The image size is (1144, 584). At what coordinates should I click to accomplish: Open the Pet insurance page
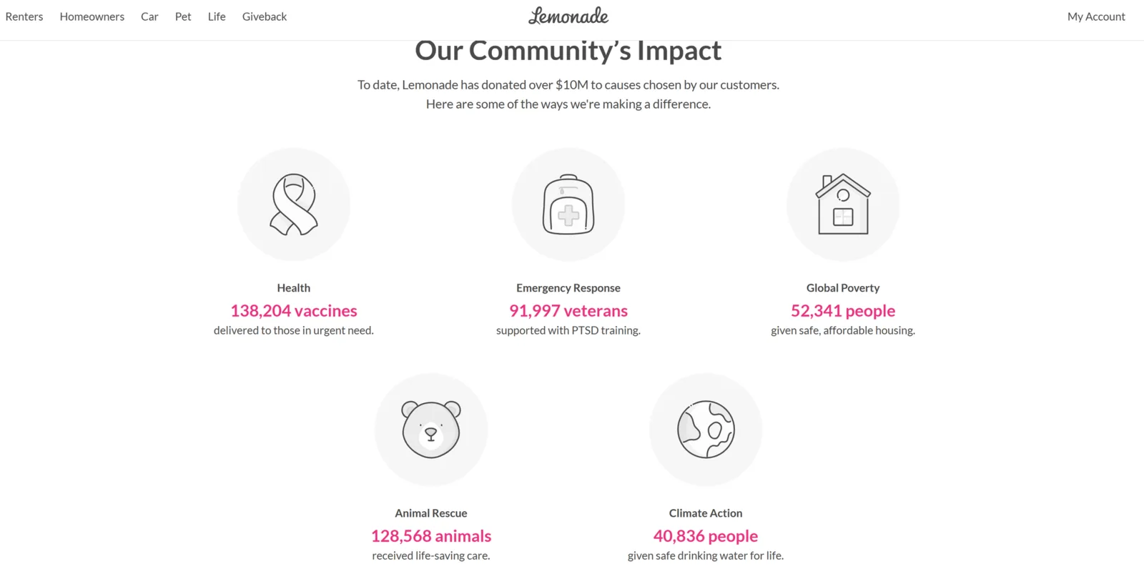(x=183, y=16)
